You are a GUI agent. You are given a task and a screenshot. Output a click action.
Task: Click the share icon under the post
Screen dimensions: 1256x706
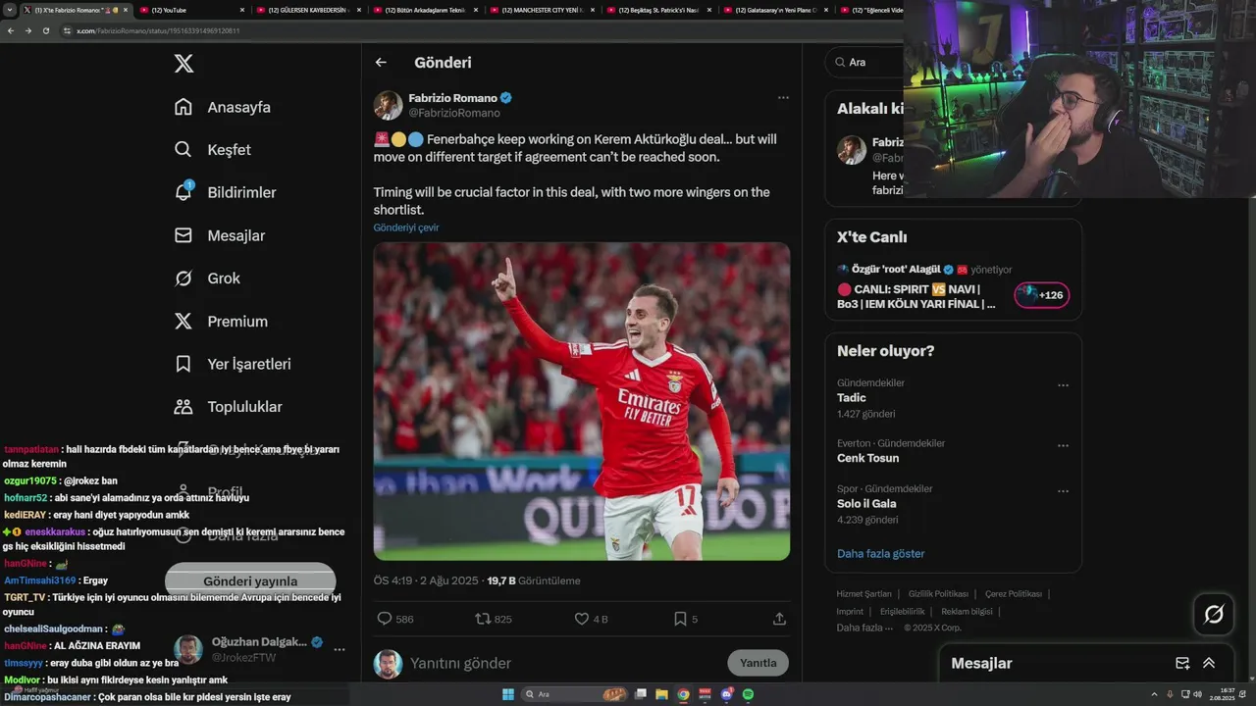pyautogui.click(x=779, y=619)
